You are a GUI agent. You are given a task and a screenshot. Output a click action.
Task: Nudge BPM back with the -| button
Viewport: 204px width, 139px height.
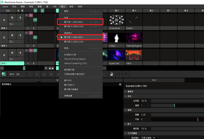(x=44, y=74)
